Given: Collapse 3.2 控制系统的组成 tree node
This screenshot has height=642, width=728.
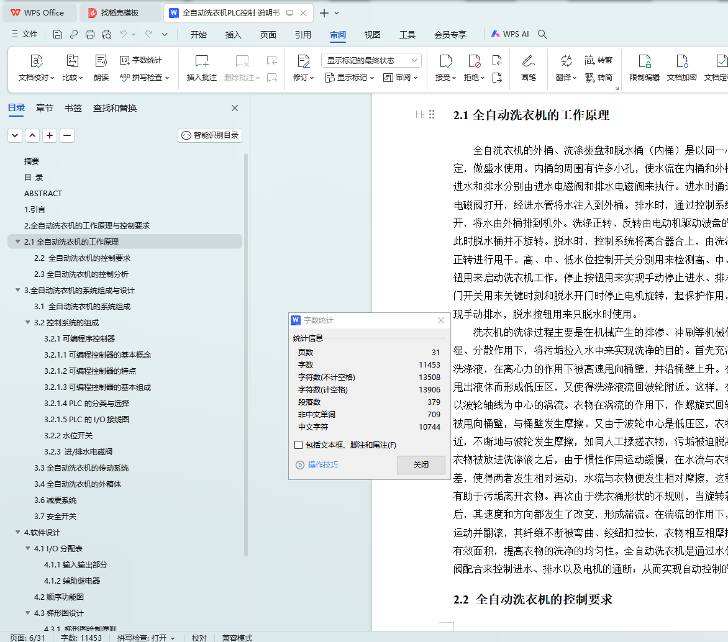Looking at the screenshot, I should tap(27, 322).
